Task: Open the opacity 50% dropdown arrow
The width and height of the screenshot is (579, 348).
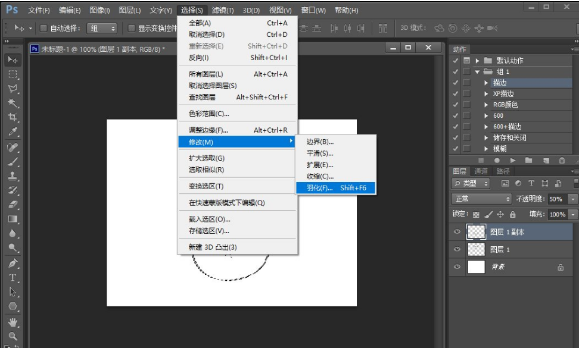Action: pos(573,199)
